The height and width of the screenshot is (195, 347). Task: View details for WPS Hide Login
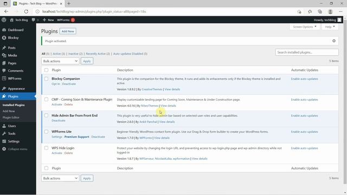pyautogui.click(x=200, y=159)
